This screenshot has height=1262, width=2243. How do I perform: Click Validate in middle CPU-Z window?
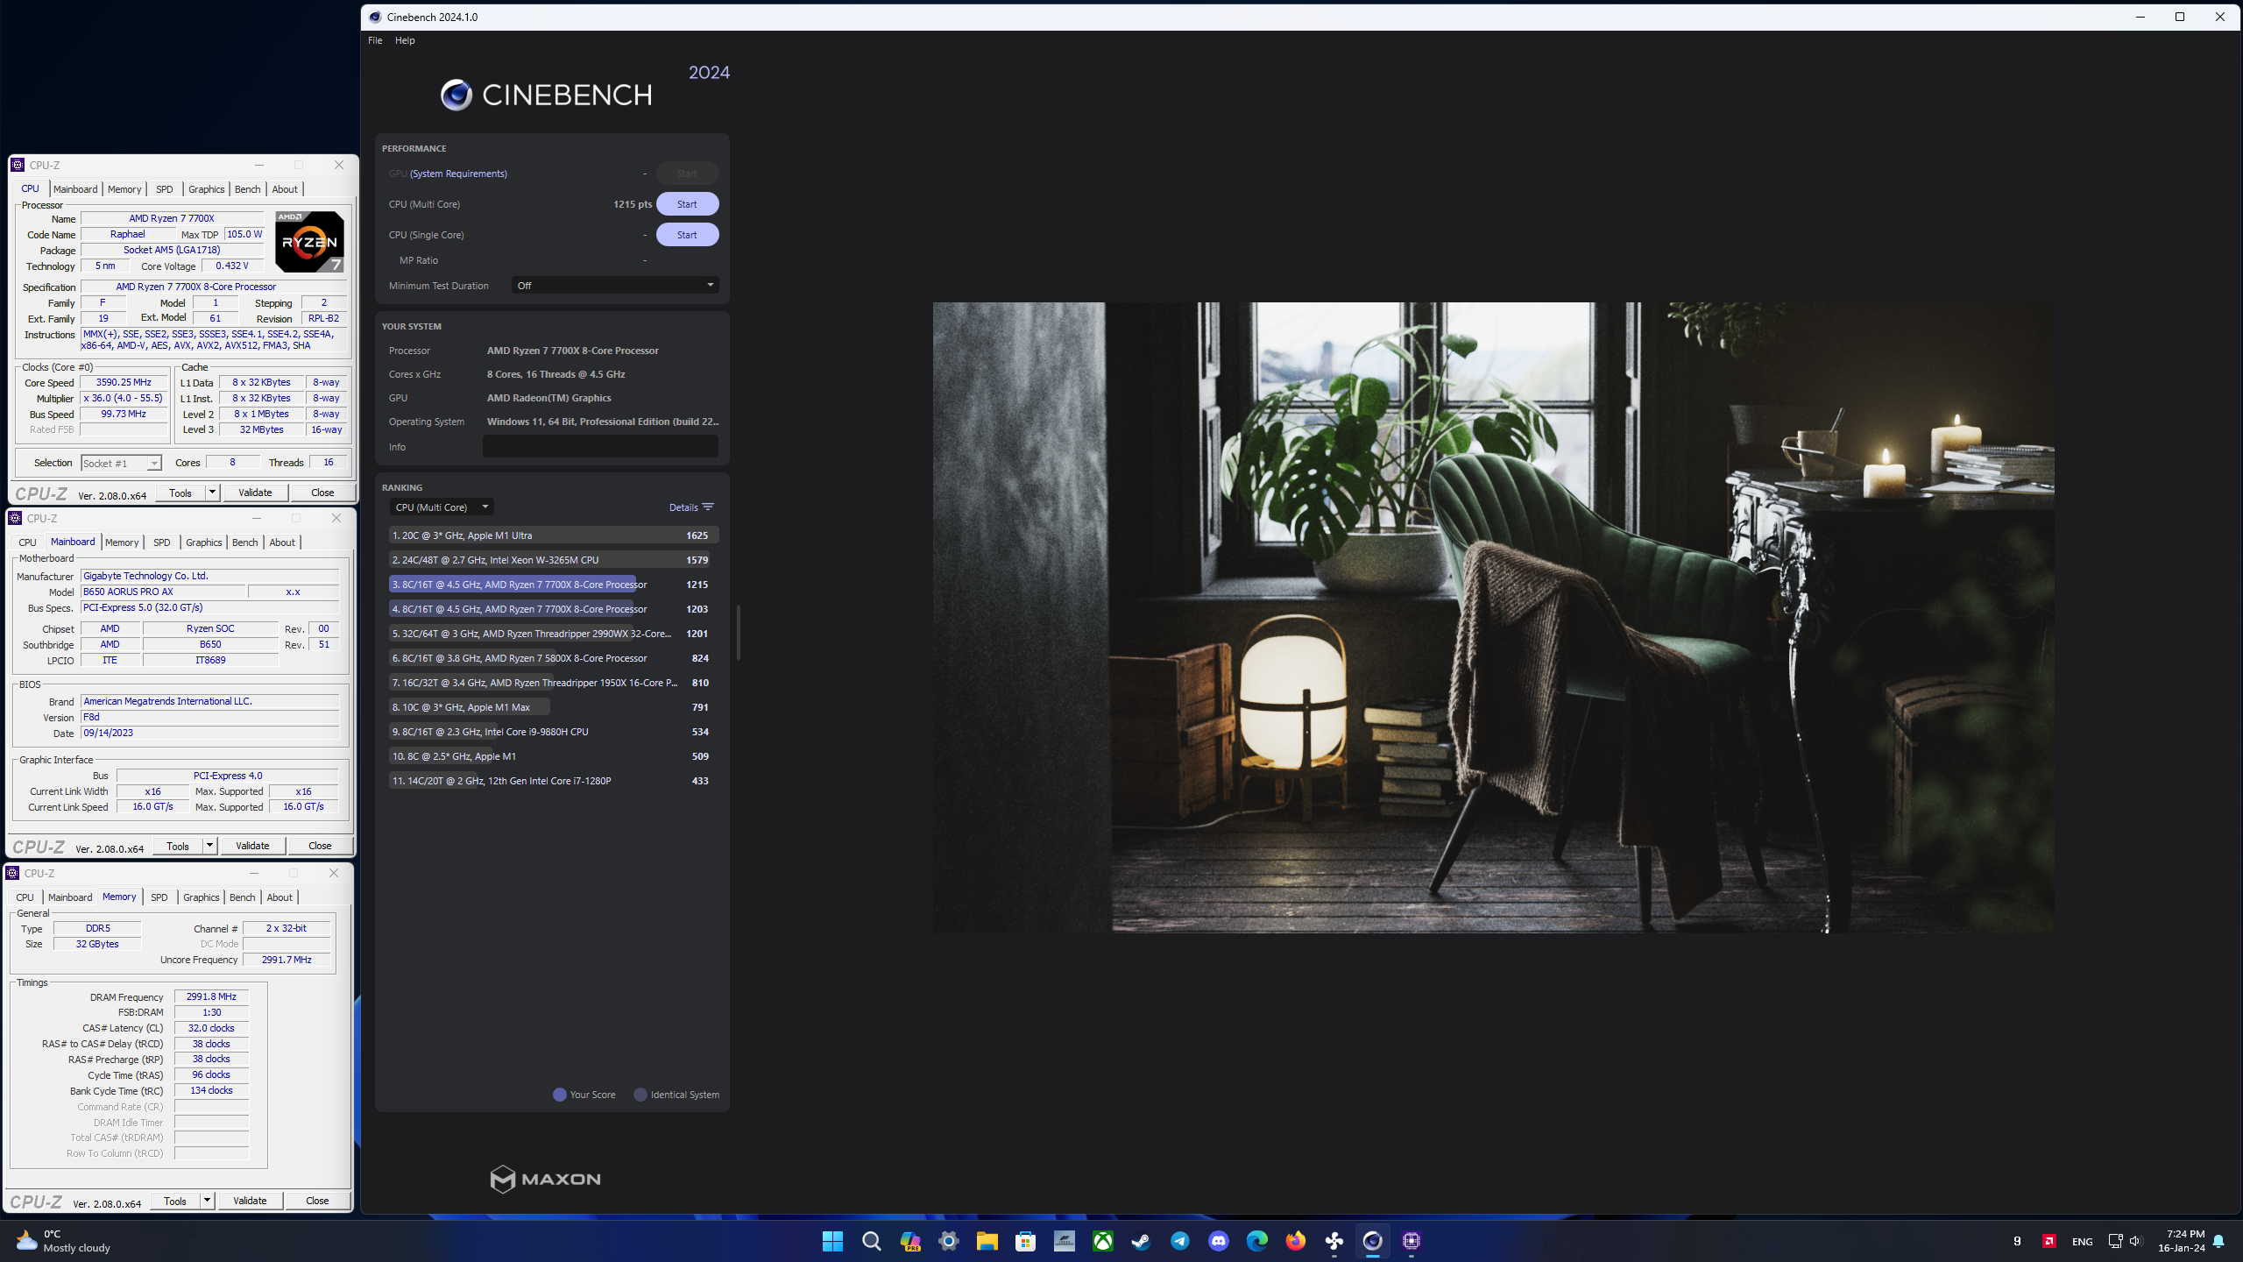[252, 847]
